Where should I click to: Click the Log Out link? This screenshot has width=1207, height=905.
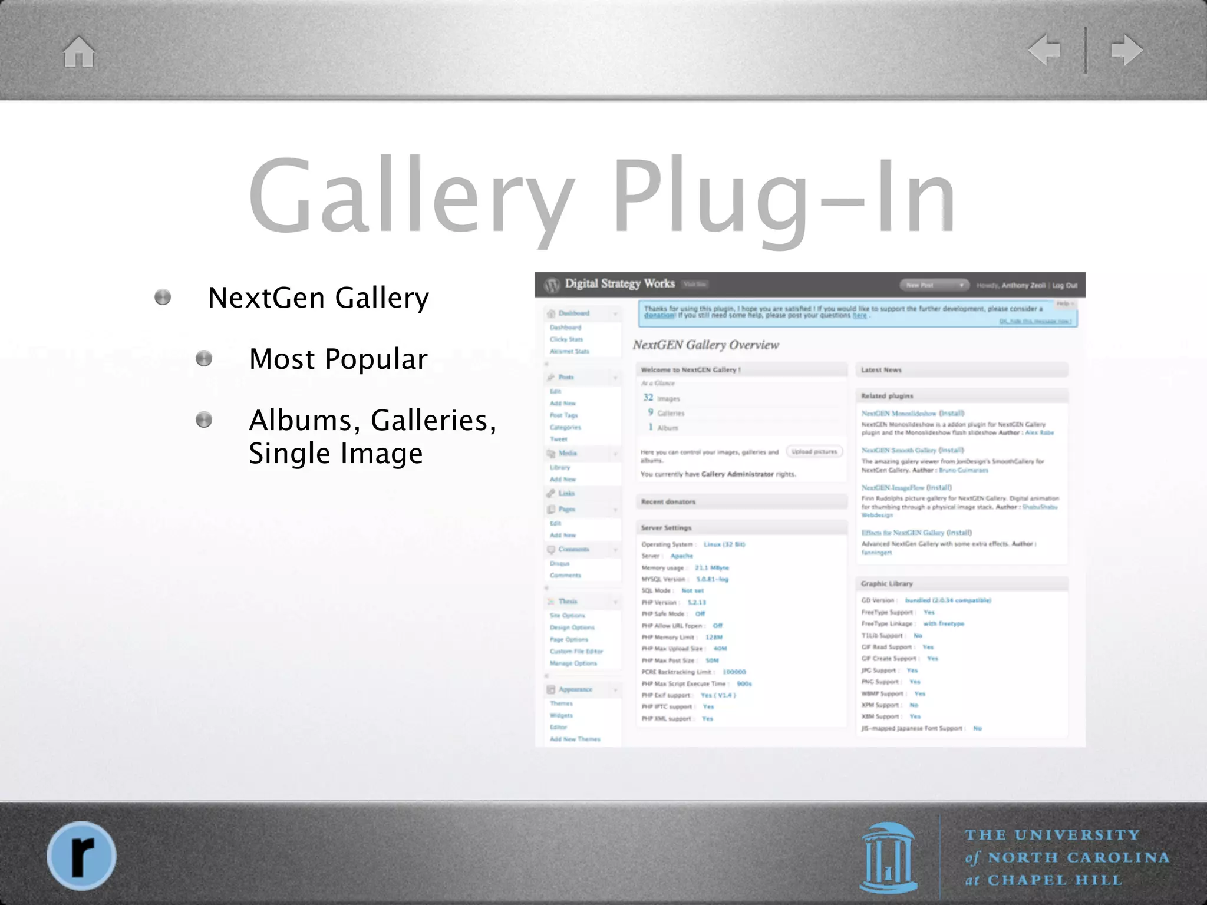[x=1065, y=285]
